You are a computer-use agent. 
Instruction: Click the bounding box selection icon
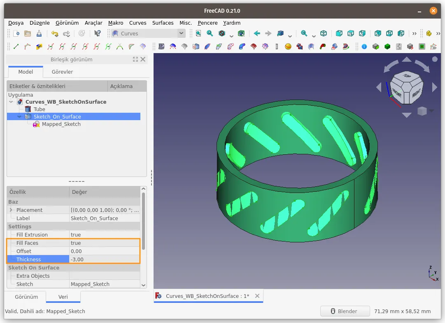coord(241,33)
